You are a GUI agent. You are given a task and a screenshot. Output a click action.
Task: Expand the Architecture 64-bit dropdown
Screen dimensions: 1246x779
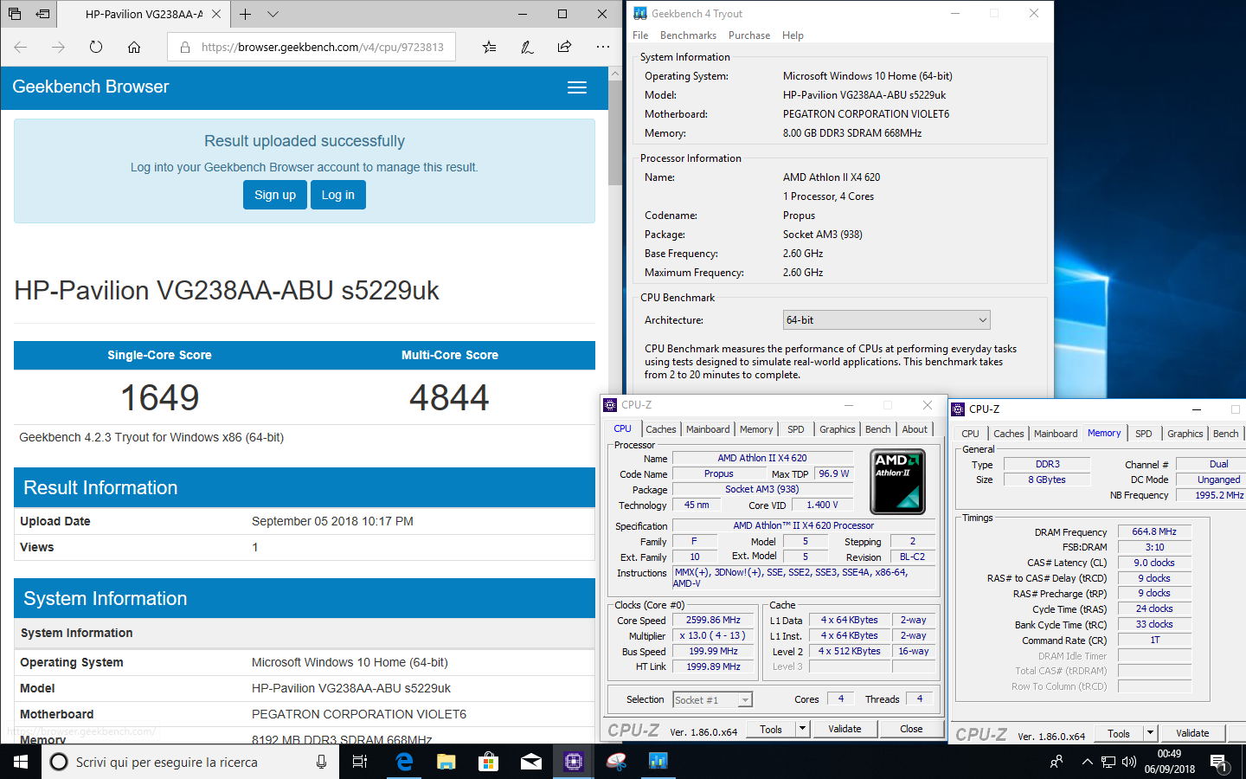click(x=886, y=320)
